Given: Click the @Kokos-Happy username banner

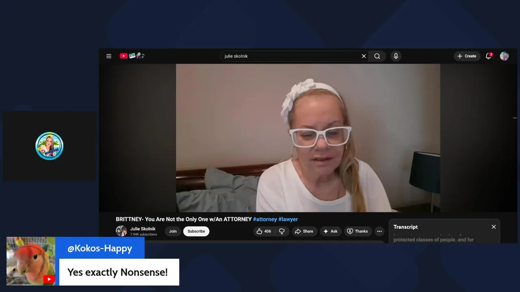Looking at the screenshot, I should [100, 248].
